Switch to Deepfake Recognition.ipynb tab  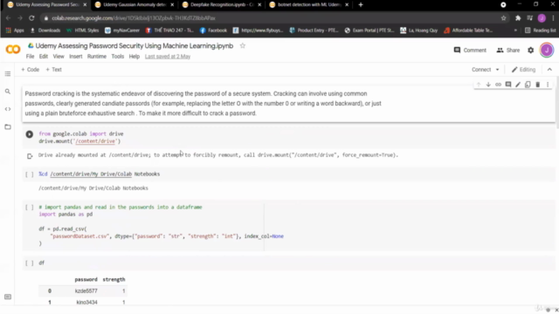coord(221,4)
